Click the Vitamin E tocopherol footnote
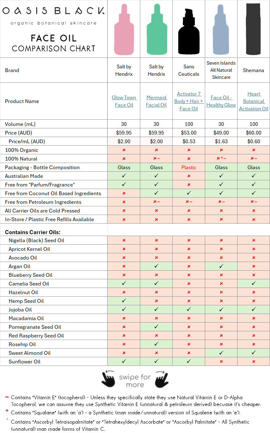270x433 pixels. pos(136,401)
